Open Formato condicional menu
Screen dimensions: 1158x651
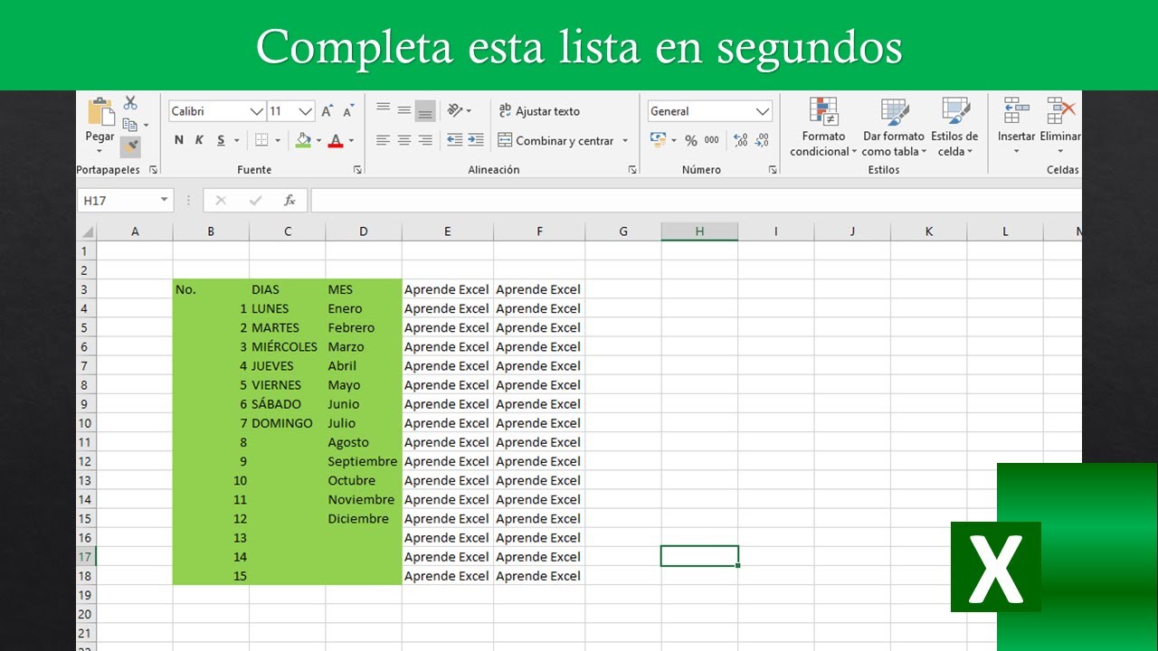coord(823,127)
